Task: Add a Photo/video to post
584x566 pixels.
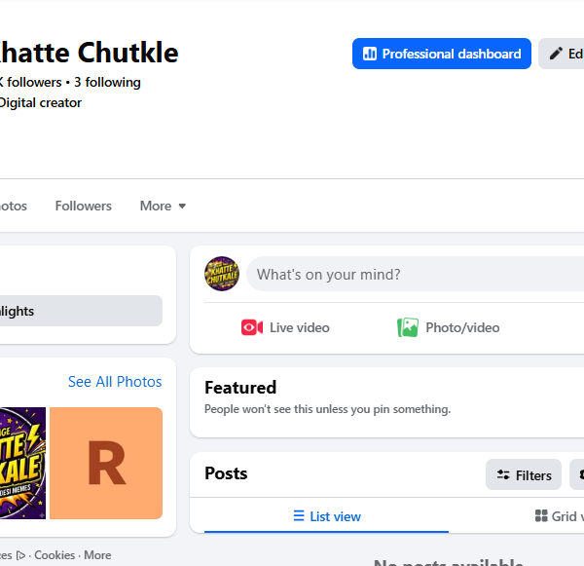Action: (448, 327)
